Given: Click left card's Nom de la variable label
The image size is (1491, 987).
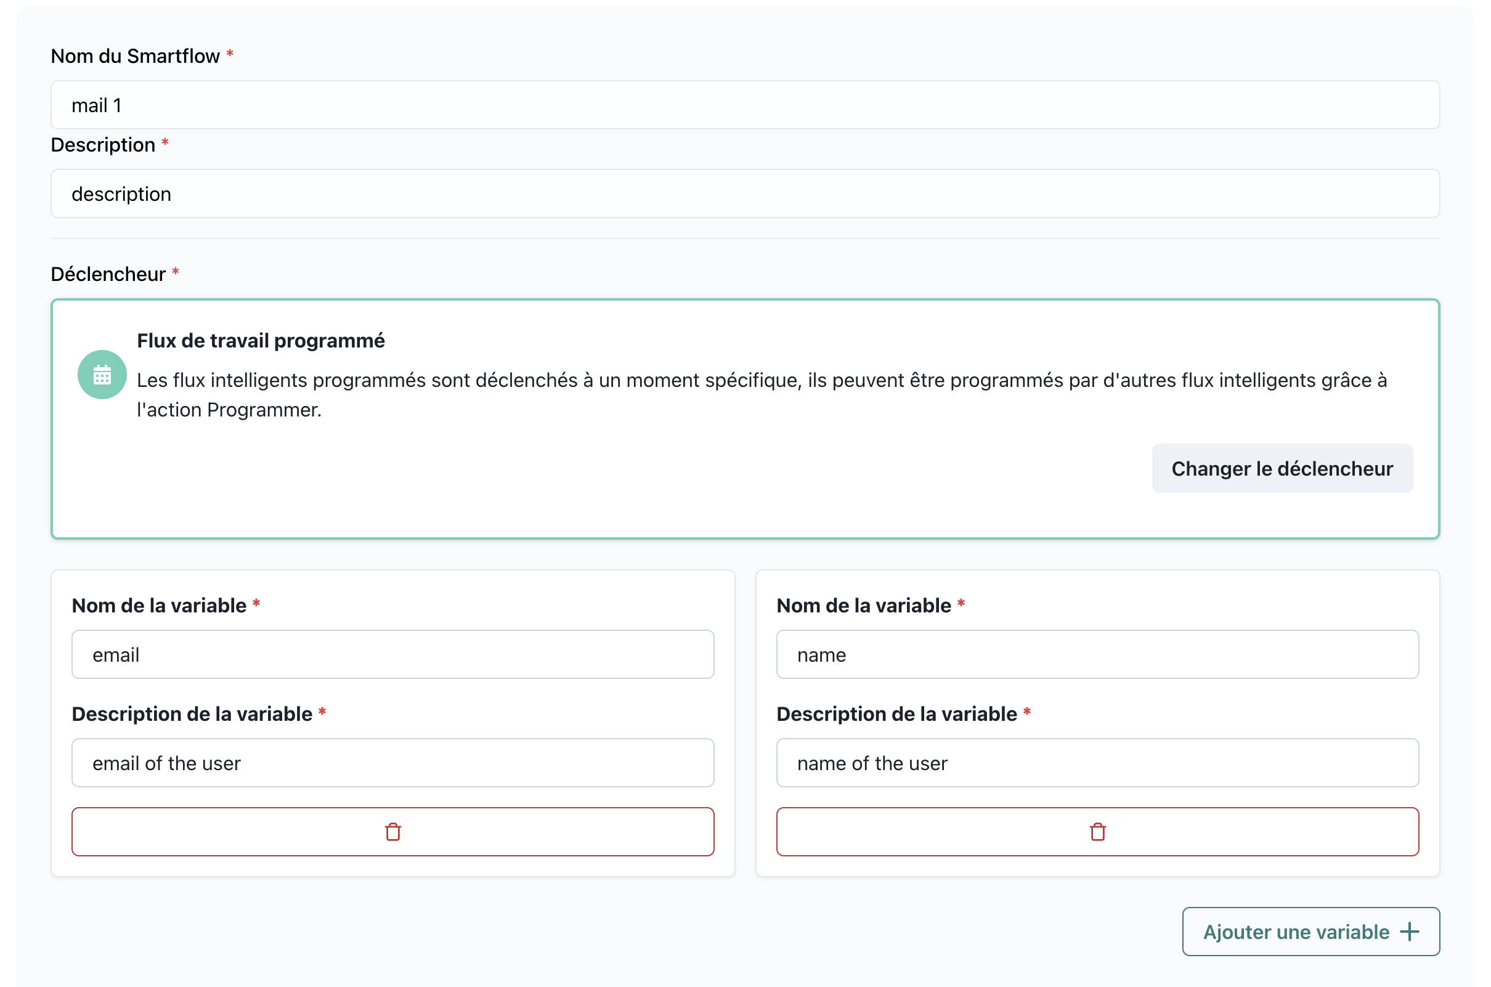Looking at the screenshot, I should point(159,606).
